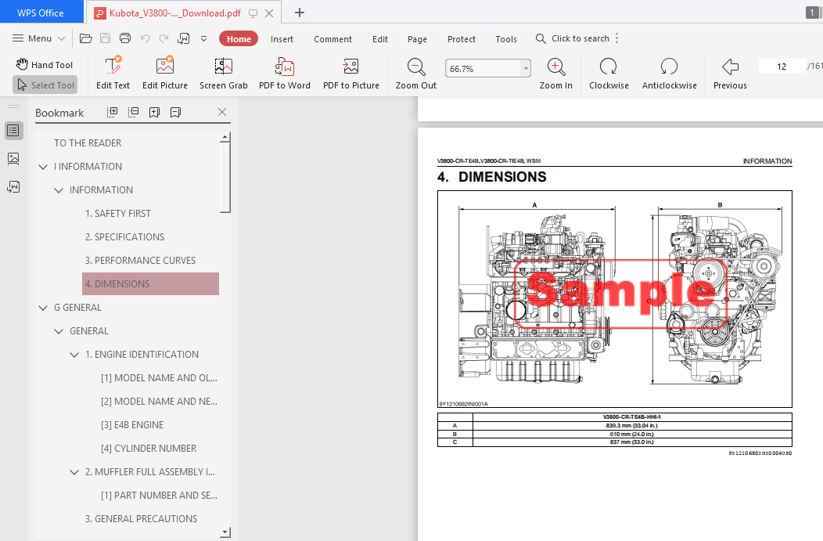Go to 2. SPECIFICATIONS bookmark
Viewport: 823px width, 541px height.
[125, 237]
